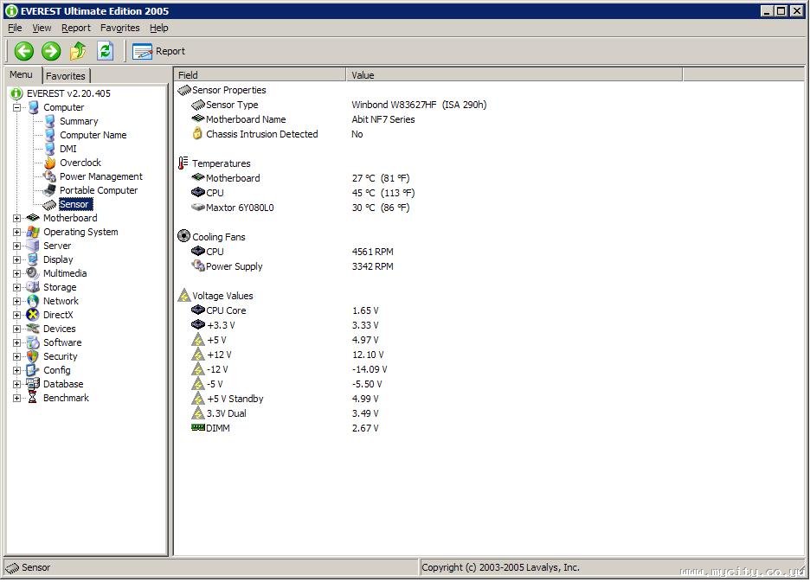Open the Summary page in tree
Viewport: 810px width, 582px height.
click(x=79, y=121)
